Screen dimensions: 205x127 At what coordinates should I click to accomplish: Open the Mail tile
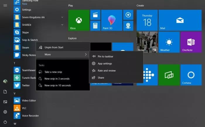180,20
